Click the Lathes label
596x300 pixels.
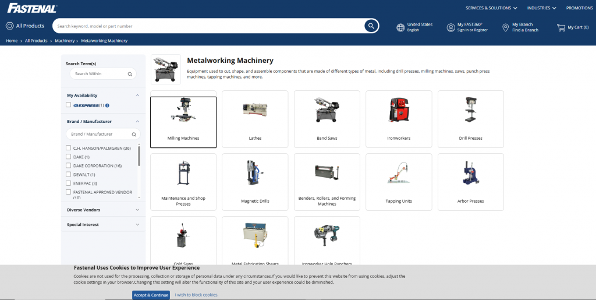[x=255, y=139]
